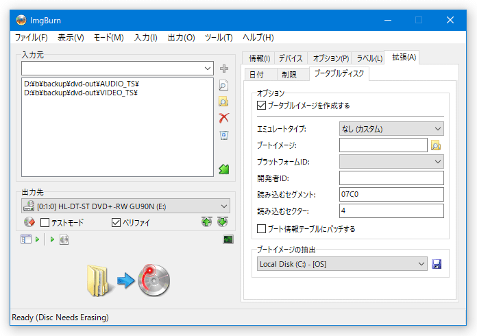The image size is (477, 336).
Task: Click the disc icon beside the play arrow
Action: pyautogui.click(x=64, y=239)
